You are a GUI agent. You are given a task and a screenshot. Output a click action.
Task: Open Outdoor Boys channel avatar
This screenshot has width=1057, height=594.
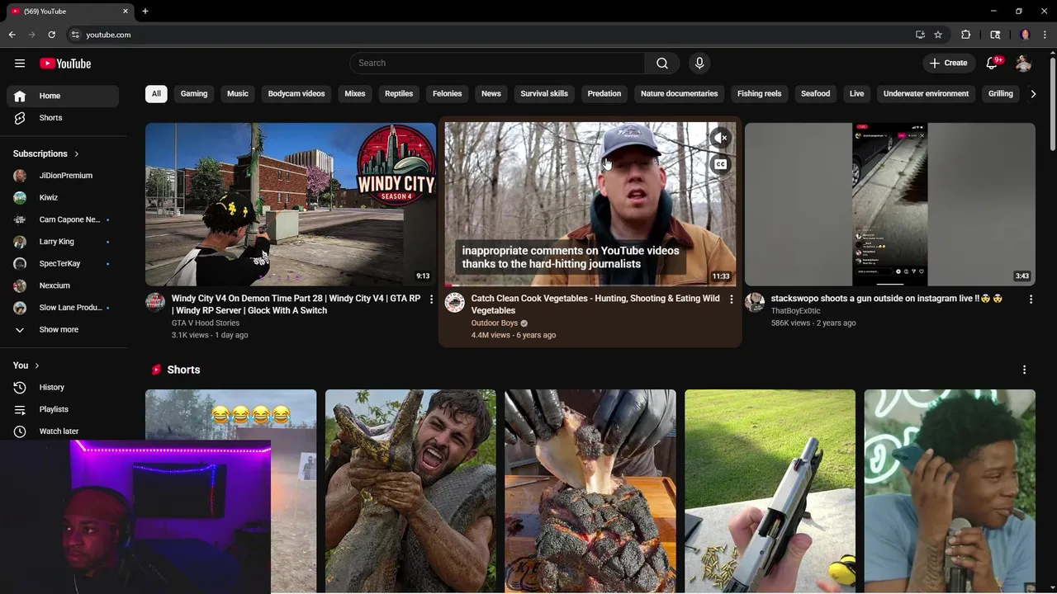tap(455, 303)
